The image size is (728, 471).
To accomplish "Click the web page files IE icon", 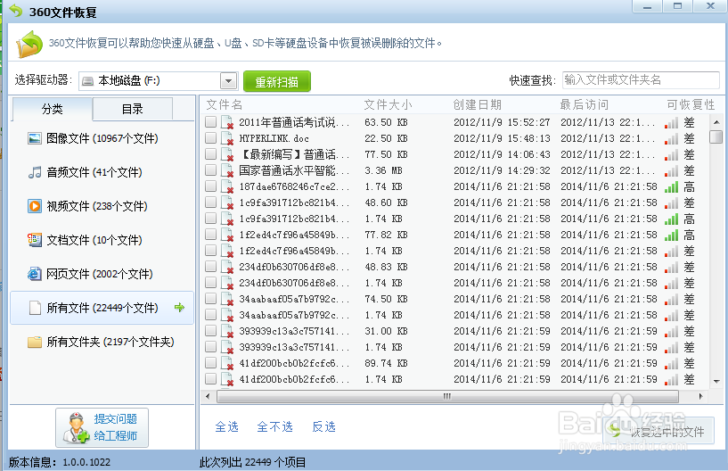I will 35,274.
